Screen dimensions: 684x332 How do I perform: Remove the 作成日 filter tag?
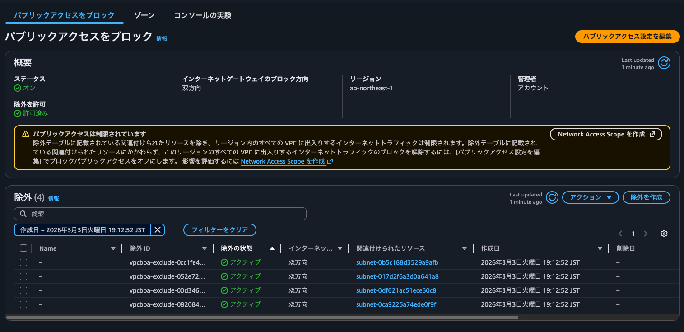coord(158,230)
